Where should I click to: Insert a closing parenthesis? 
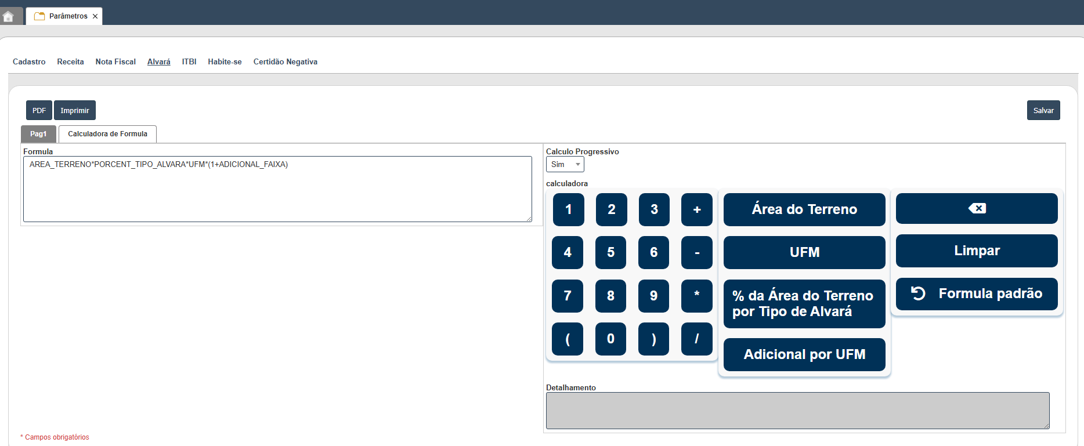click(653, 339)
